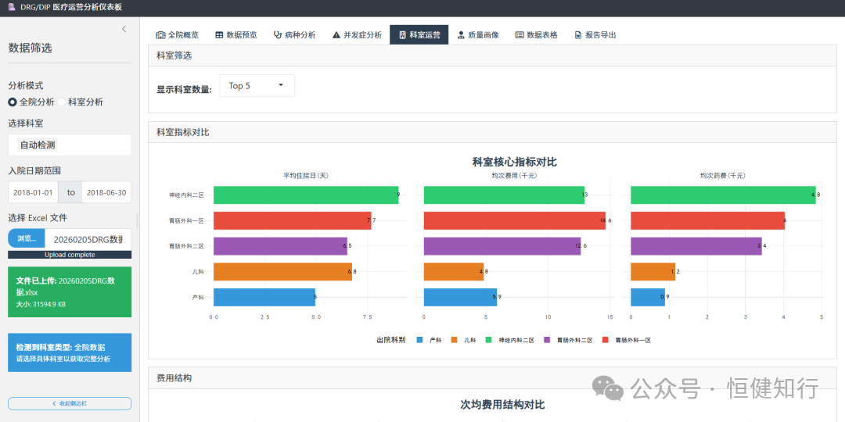Click the purple 胃肠外科二区 legend swatch
The height and width of the screenshot is (422, 845).
[x=548, y=340]
